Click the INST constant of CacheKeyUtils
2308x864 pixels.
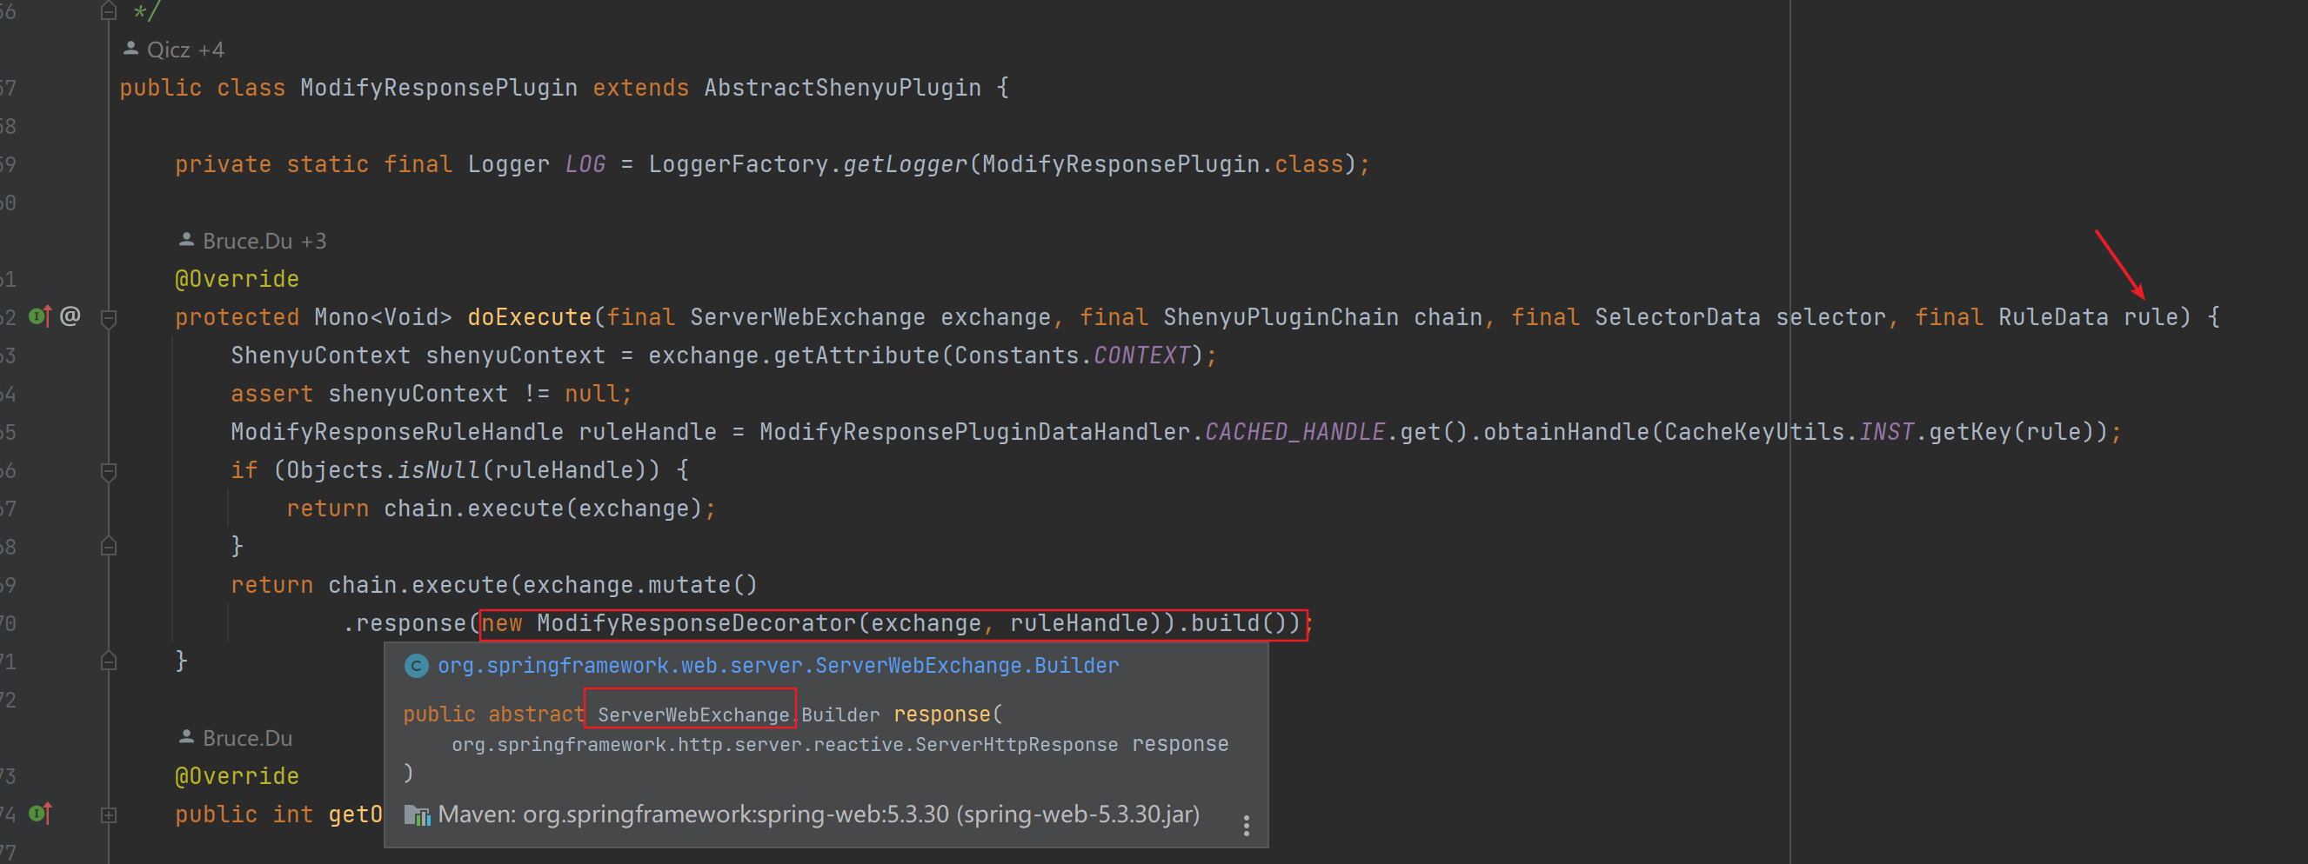click(x=1886, y=431)
